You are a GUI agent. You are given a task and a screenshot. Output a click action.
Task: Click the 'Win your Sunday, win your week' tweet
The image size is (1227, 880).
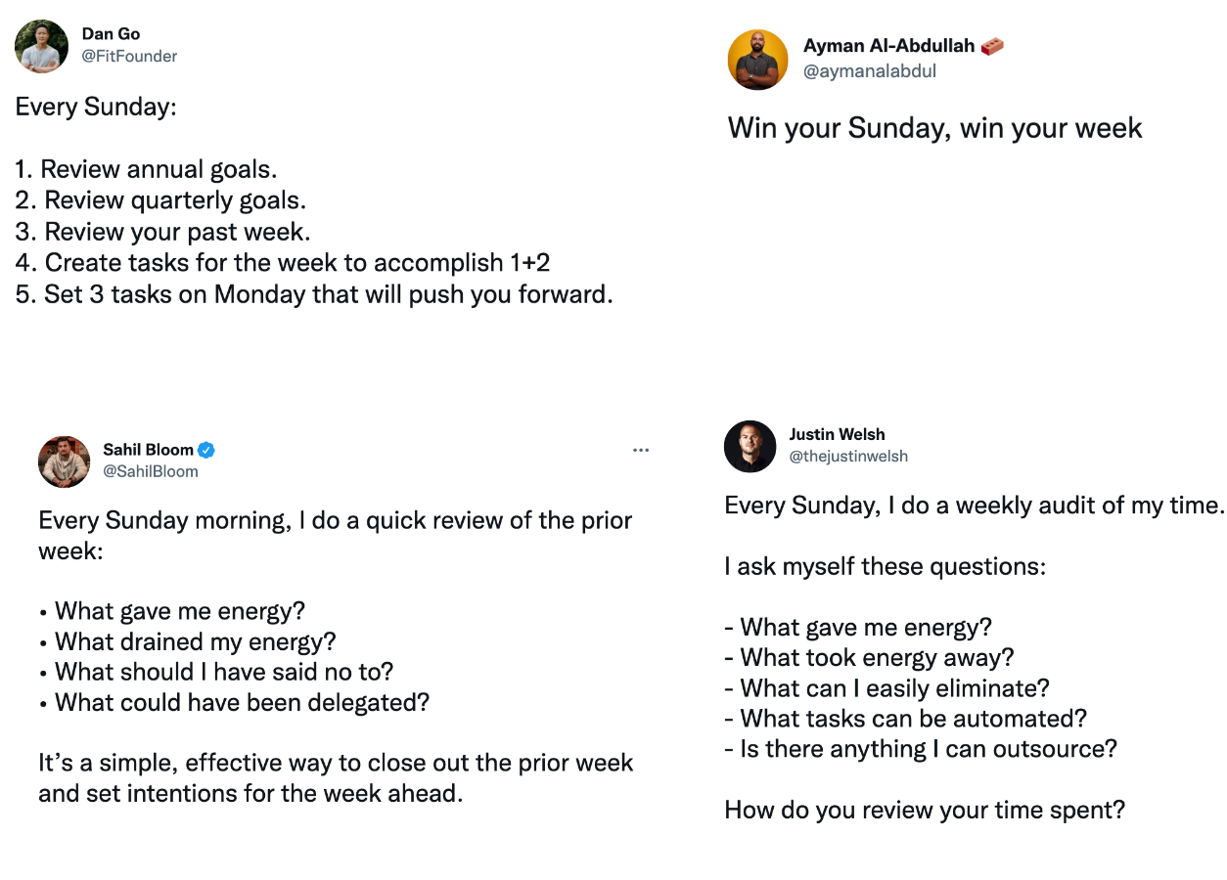click(935, 128)
